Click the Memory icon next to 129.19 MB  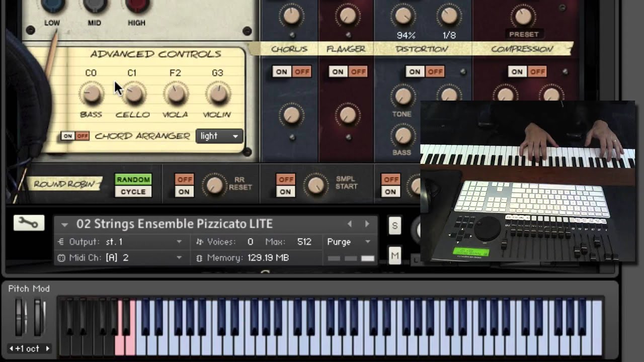click(199, 258)
